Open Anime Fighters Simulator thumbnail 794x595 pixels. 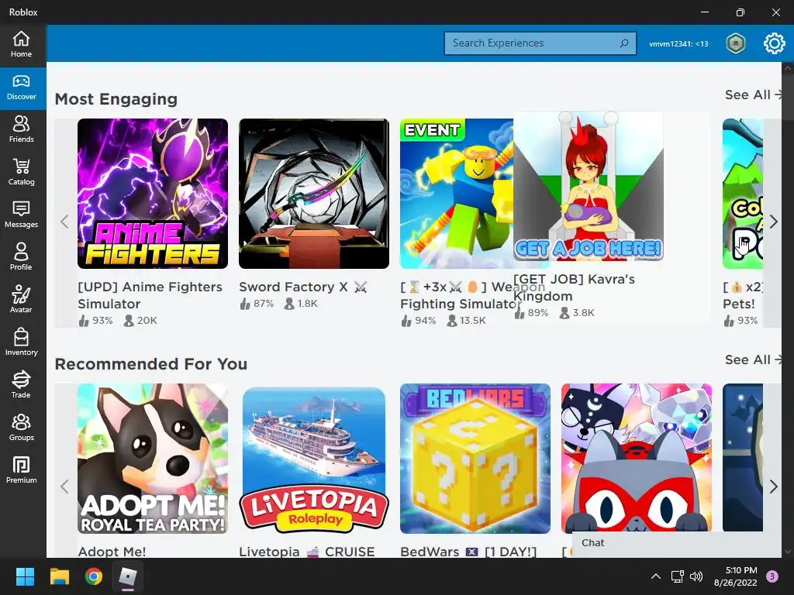153,194
